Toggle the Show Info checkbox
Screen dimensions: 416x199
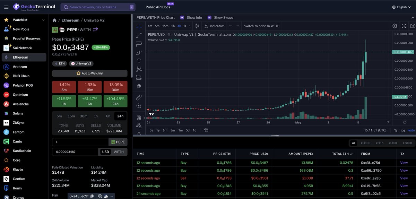tap(182, 17)
